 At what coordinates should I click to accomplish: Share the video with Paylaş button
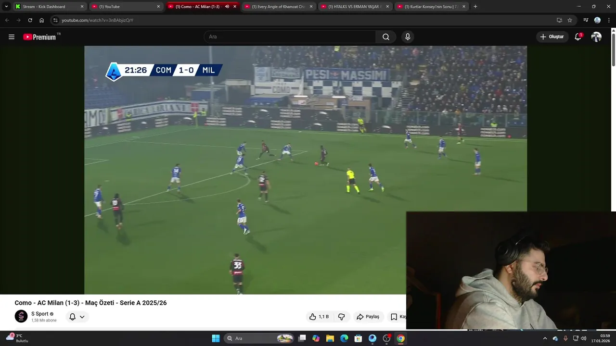pyautogui.click(x=368, y=317)
